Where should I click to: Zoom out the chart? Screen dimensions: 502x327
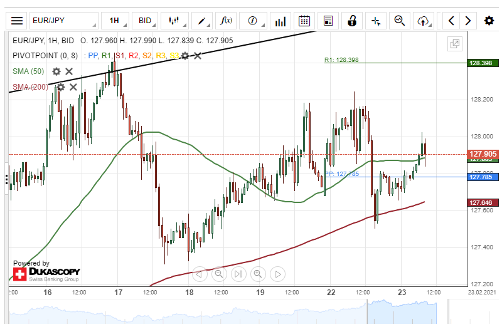(x=219, y=274)
